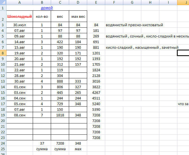Image resolution: width=189 pixels, height=155 pixels.
Task: Select the date cell "30.июл"
Action: [x=19, y=25]
